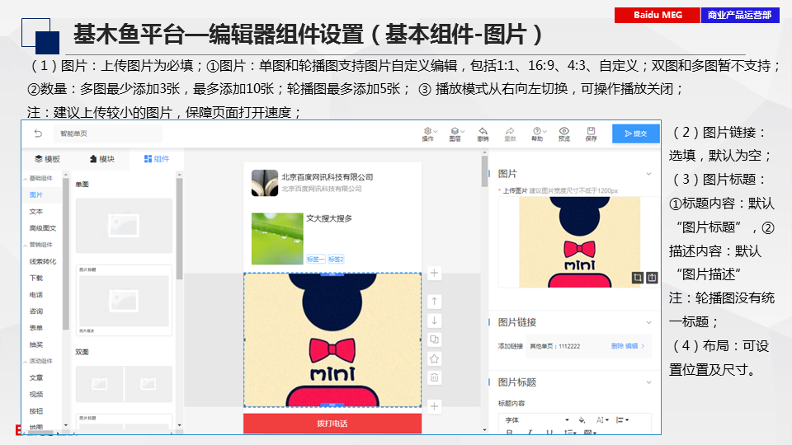Click the 删除 link in 添加链接 row
The image size is (792, 445).
click(617, 346)
